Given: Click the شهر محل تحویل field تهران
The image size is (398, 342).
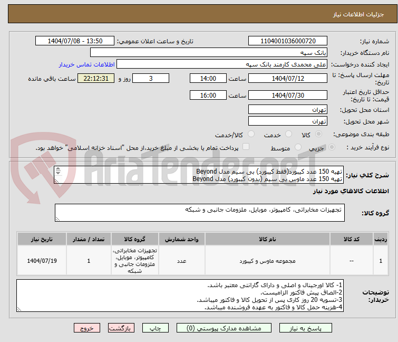Looking at the screenshot, I should [x=288, y=121].
